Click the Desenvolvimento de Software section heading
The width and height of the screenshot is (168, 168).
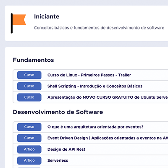[x=58, y=112]
